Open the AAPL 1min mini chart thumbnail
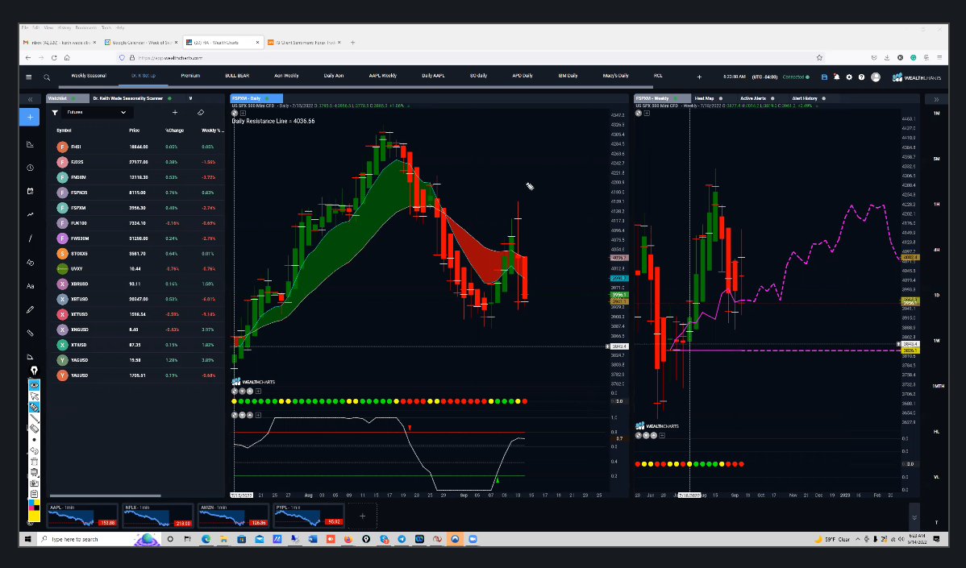 (x=82, y=516)
